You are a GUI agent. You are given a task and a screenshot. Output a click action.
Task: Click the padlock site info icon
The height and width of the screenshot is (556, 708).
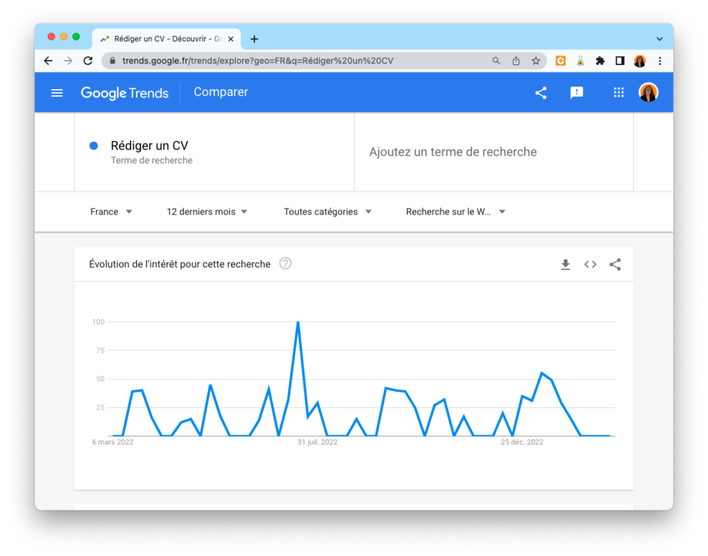tap(113, 61)
